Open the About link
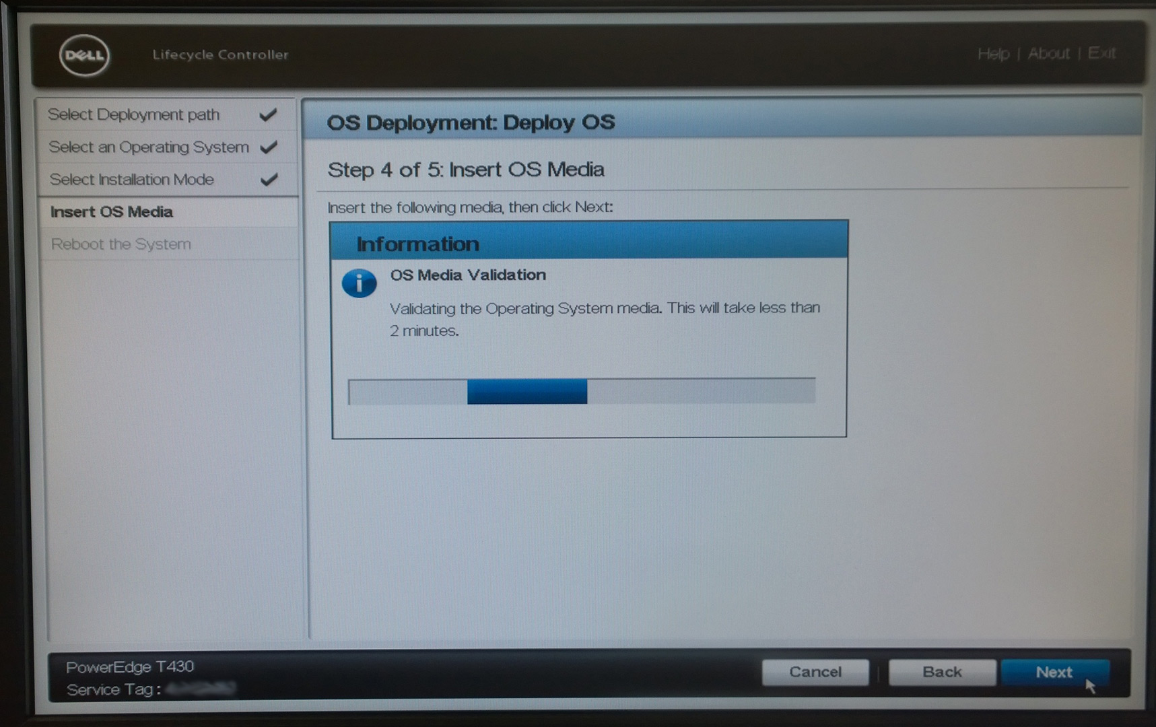 pyautogui.click(x=1048, y=53)
